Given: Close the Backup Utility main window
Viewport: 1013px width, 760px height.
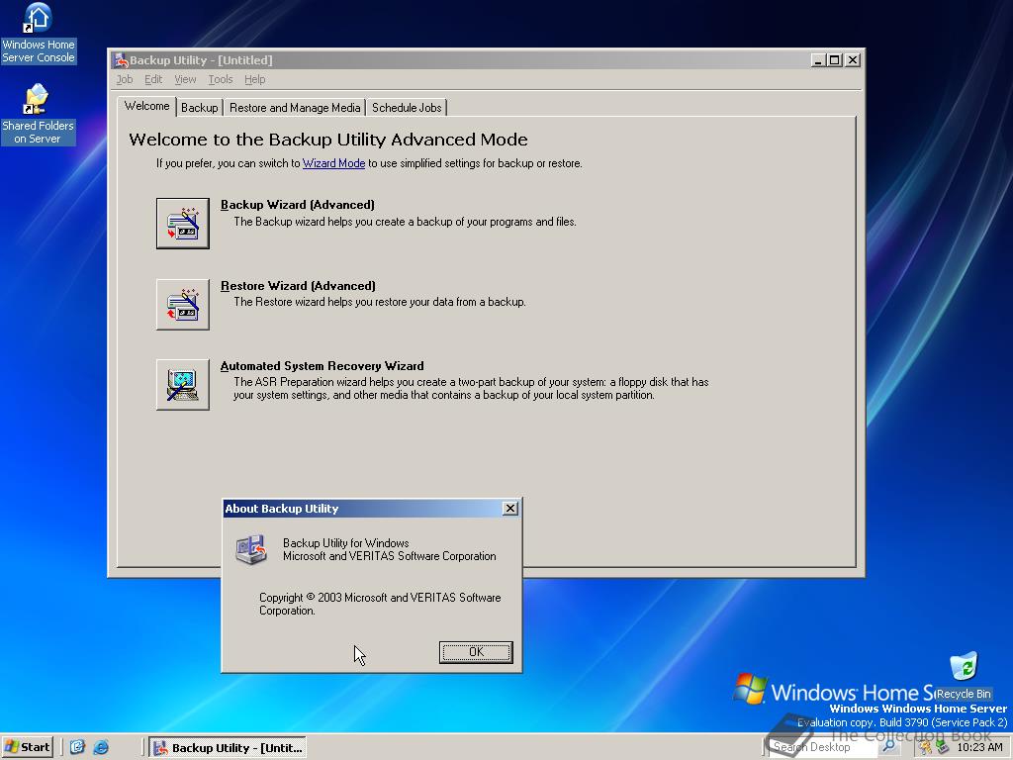Looking at the screenshot, I should click(x=853, y=60).
